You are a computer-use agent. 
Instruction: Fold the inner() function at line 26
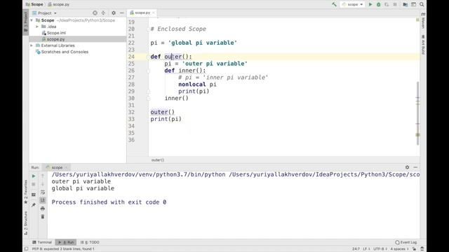148,71
